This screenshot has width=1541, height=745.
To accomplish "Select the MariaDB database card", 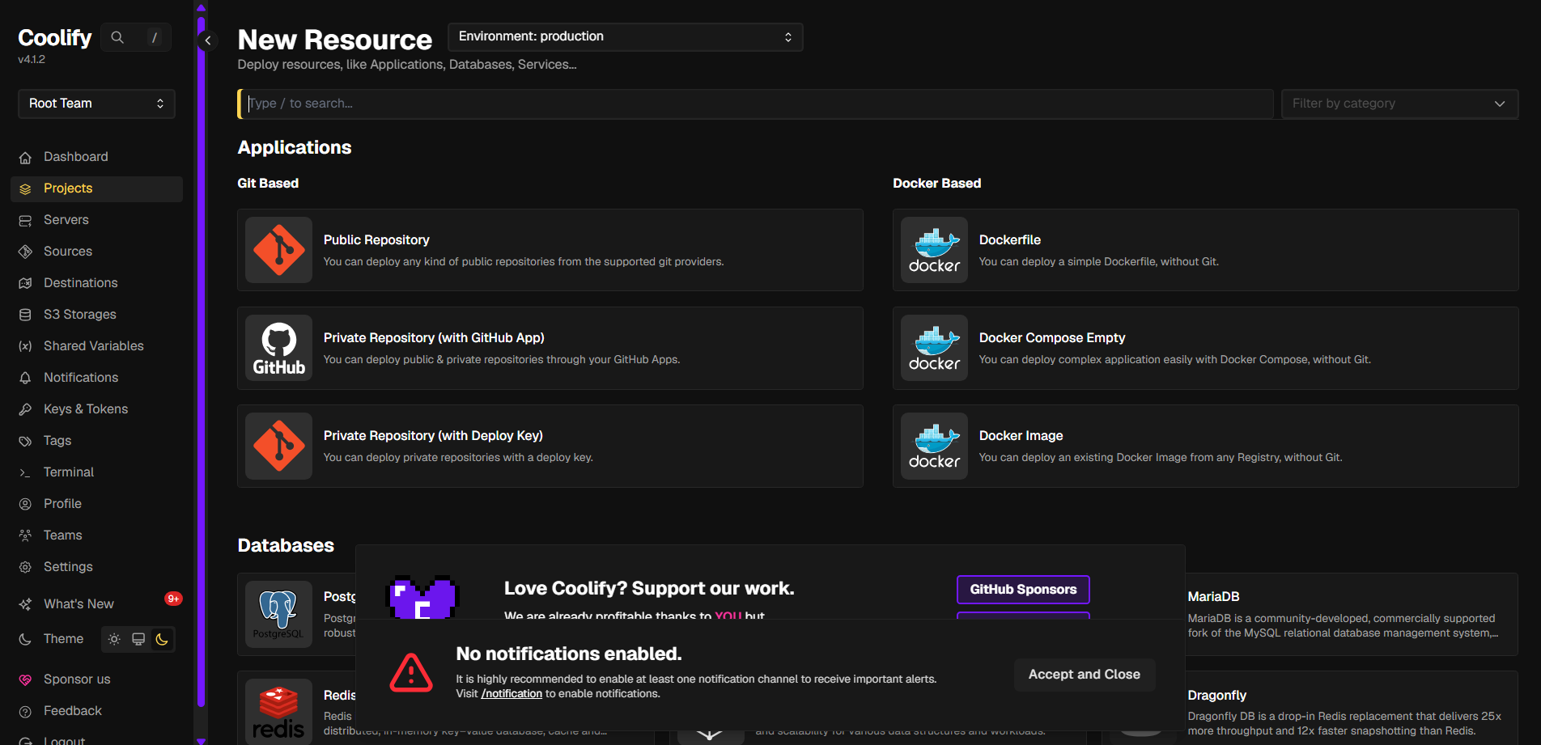I will [x=1350, y=614].
